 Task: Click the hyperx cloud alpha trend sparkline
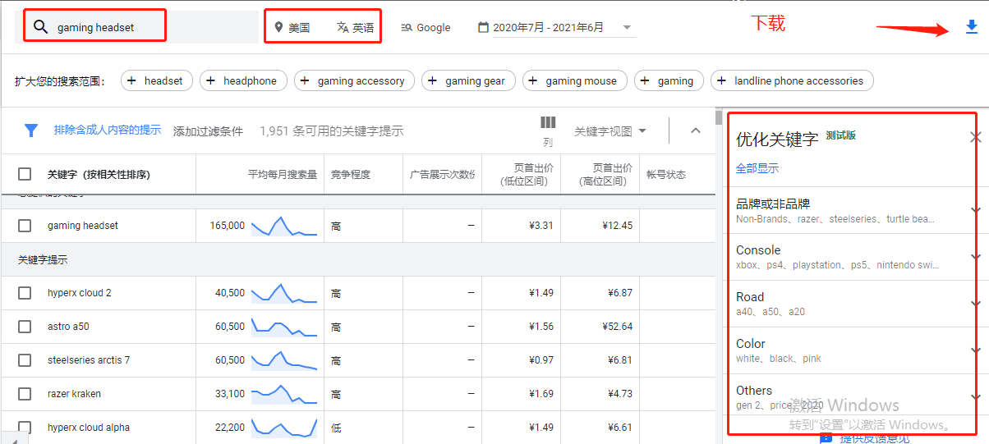(x=284, y=427)
